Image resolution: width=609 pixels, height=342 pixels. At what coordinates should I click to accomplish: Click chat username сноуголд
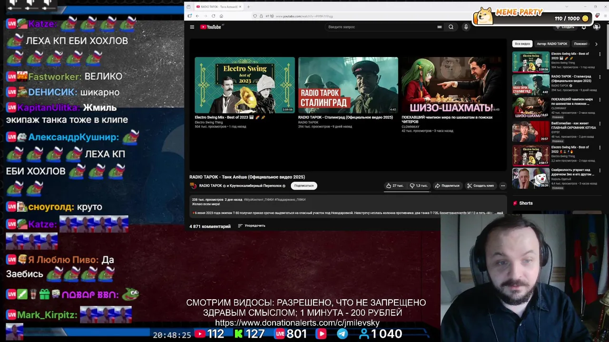51,207
